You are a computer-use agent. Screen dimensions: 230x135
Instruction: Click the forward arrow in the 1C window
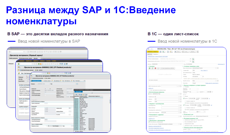pos(152,49)
